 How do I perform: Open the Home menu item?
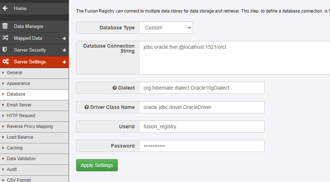coord(34,8)
